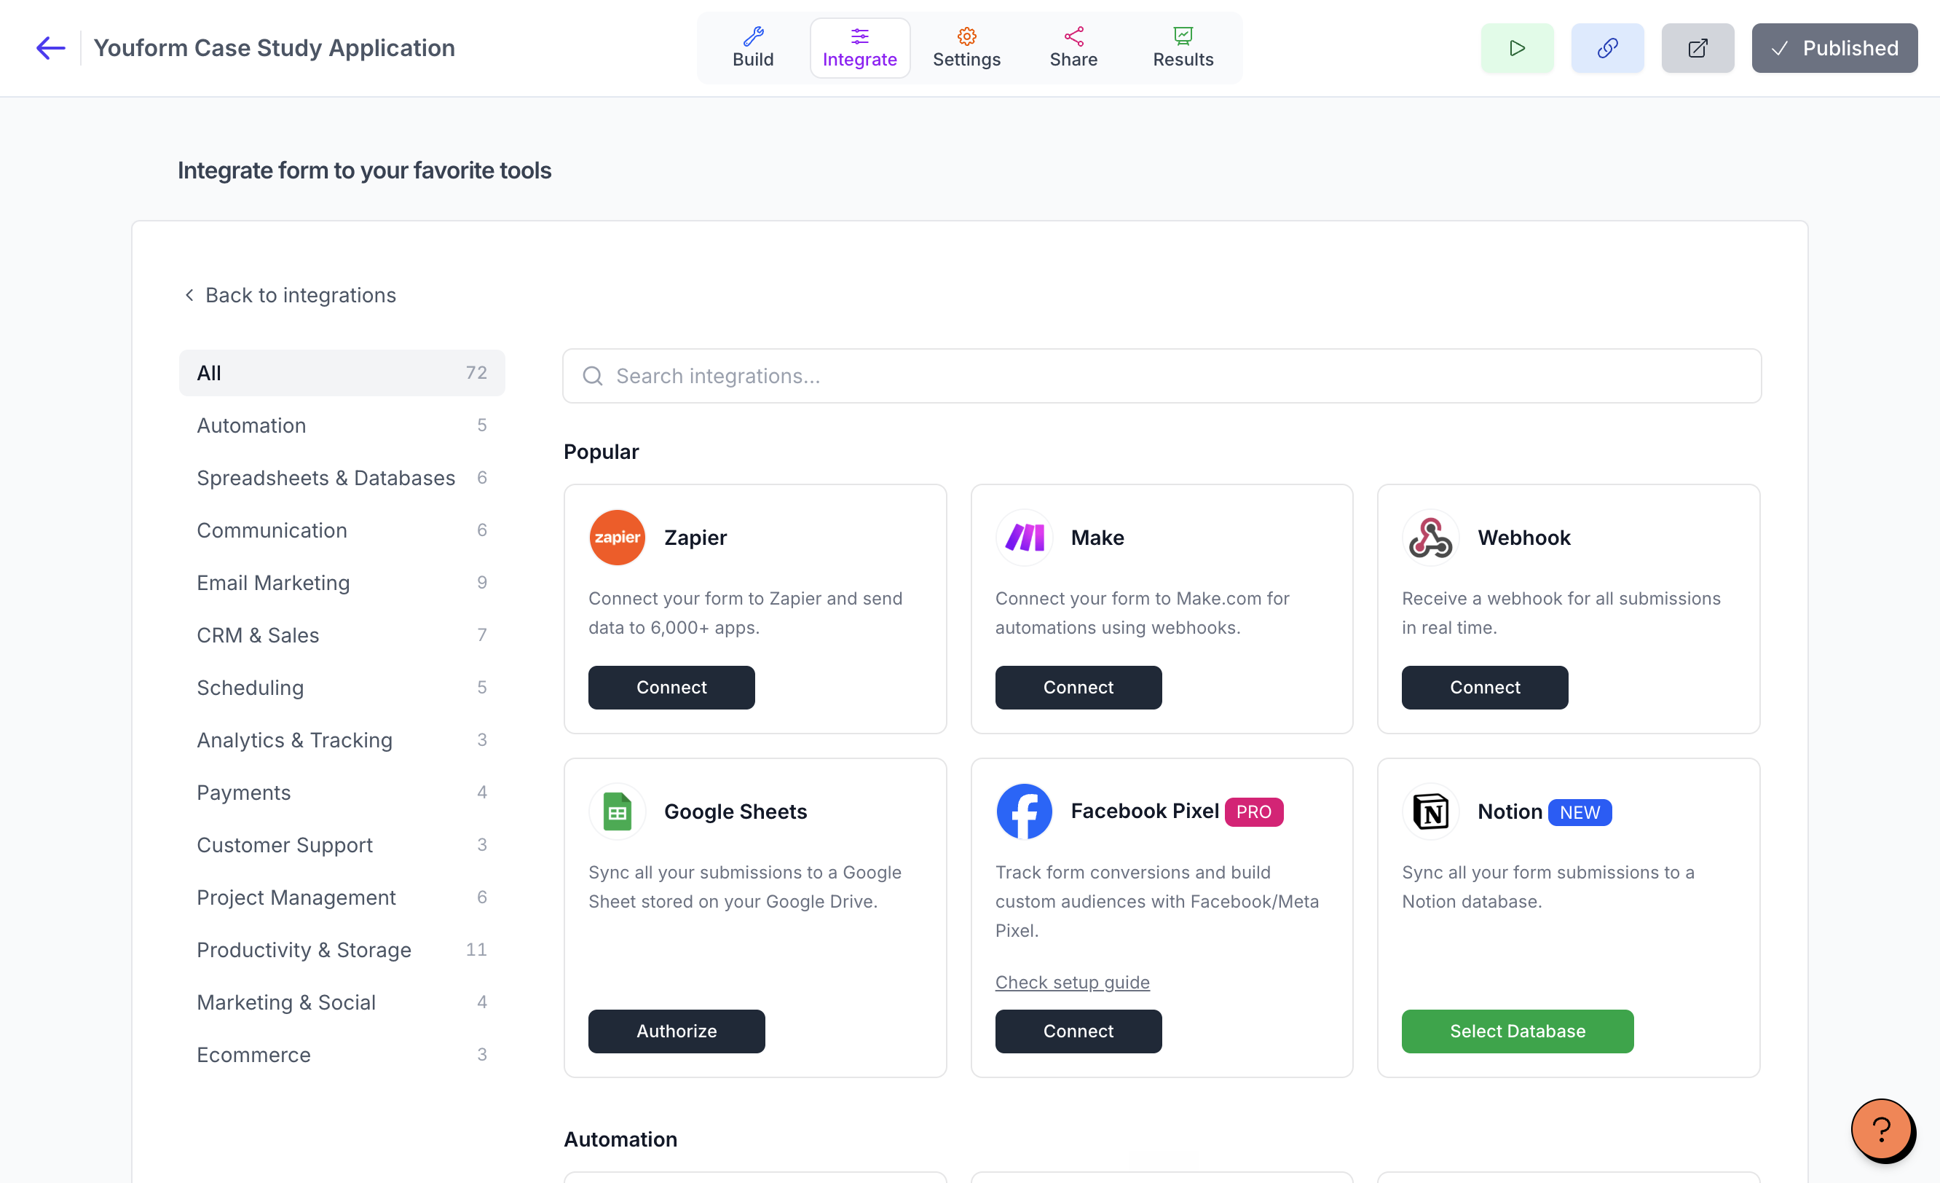Filter by Project Management category
Screen dimensions: 1940x1183
point(342,897)
